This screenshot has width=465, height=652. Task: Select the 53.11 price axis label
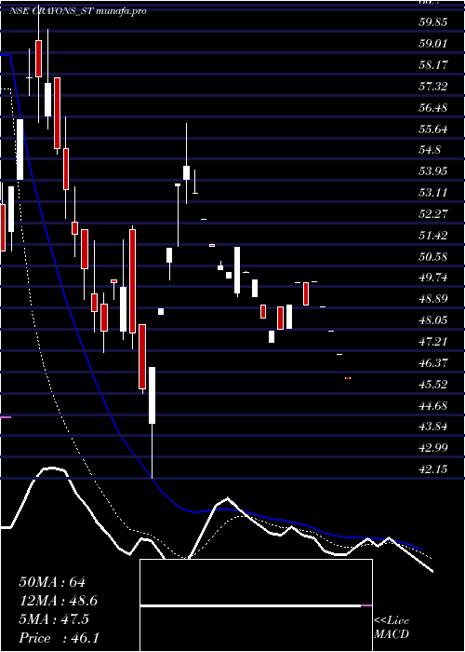pos(433,193)
